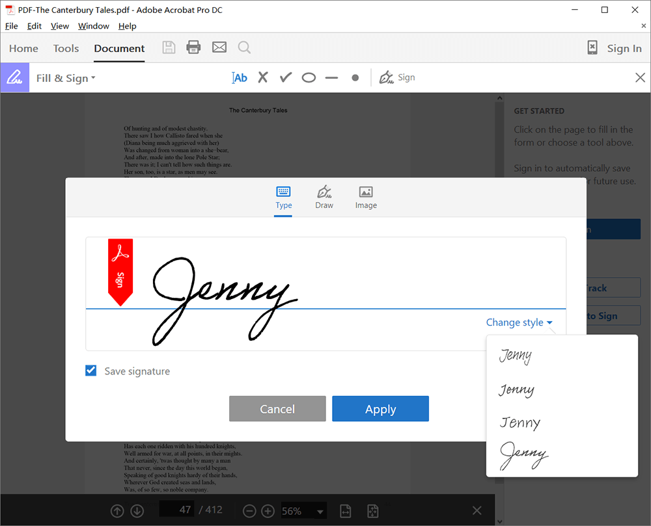This screenshot has height=526, width=651.
Task: Select the checkmark fill tool
Action: click(x=285, y=77)
